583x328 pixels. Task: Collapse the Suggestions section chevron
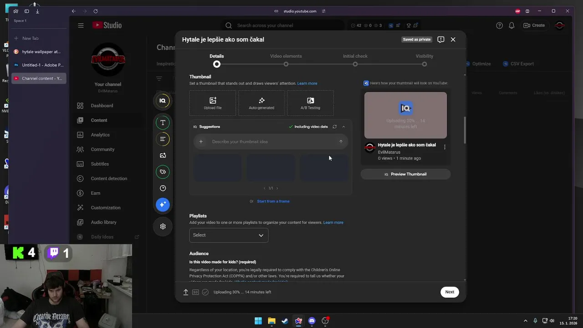343,127
